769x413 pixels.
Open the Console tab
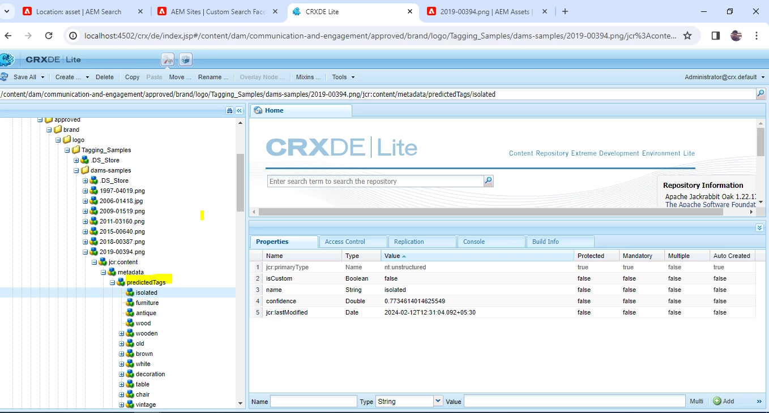(491, 242)
